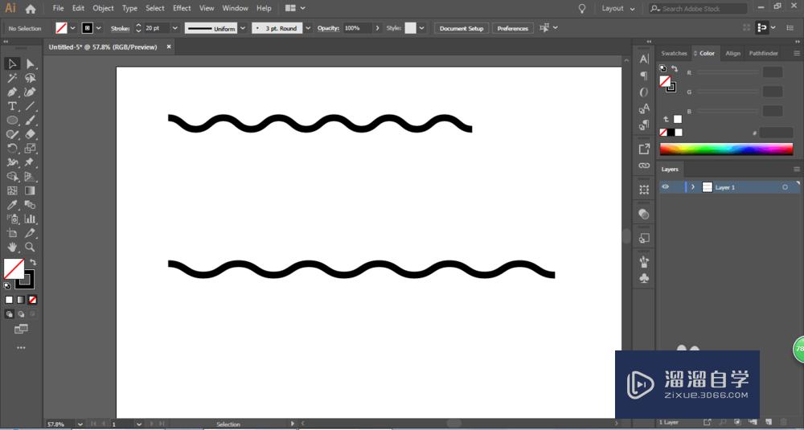Open the File menu
This screenshot has width=804, height=430.
point(59,8)
